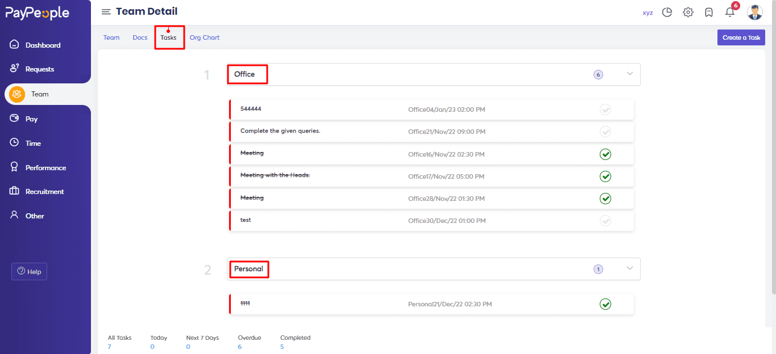The height and width of the screenshot is (354, 776).
Task: Switch to the Team tab
Action: [111, 37]
